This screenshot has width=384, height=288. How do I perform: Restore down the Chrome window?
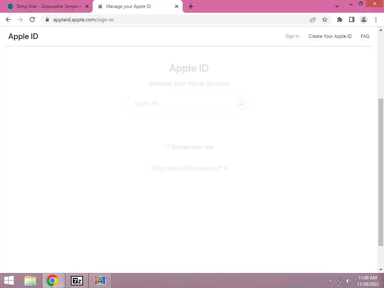click(x=361, y=4)
